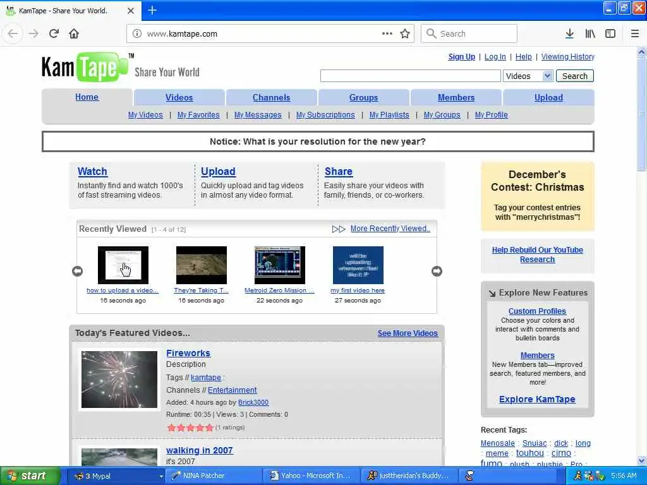Open the 3 Mypal taskbar group
This screenshot has height=485, width=647.
tap(116, 476)
